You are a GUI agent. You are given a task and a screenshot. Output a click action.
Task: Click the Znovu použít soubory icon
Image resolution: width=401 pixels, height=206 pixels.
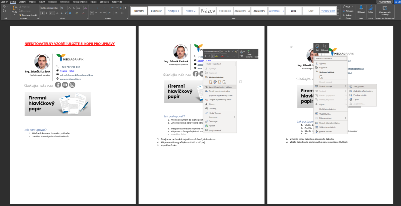[x=385, y=8]
